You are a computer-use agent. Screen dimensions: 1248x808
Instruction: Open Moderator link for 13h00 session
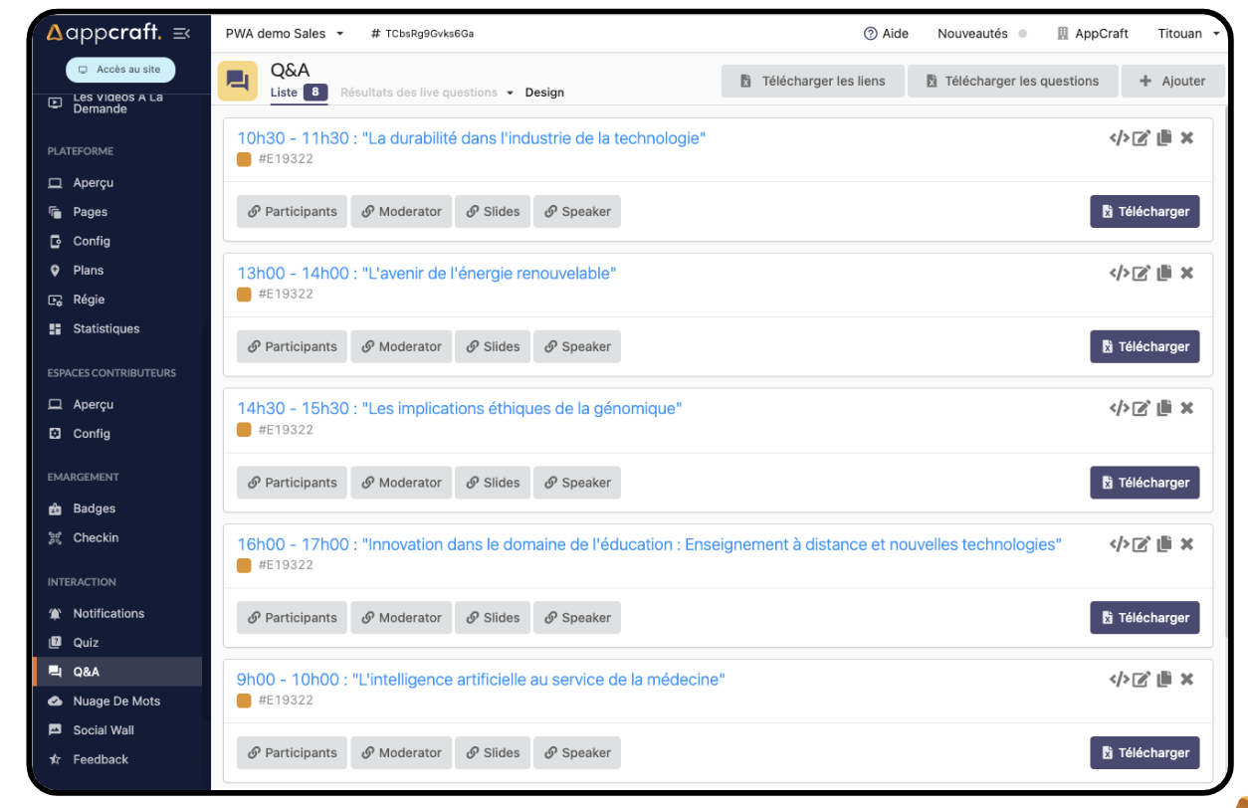(x=401, y=347)
